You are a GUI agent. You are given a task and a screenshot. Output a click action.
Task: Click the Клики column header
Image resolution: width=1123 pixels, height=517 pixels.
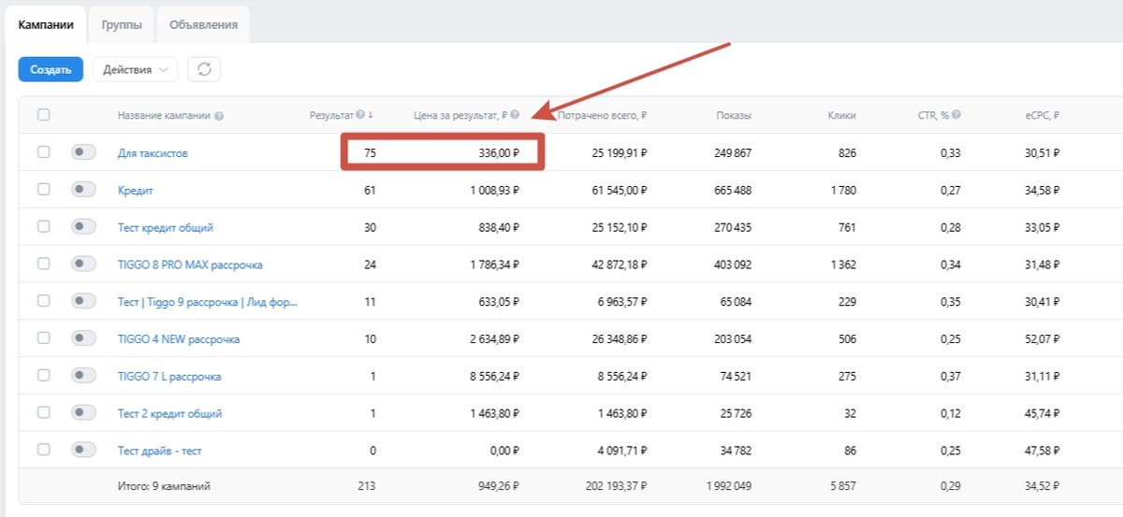click(841, 116)
